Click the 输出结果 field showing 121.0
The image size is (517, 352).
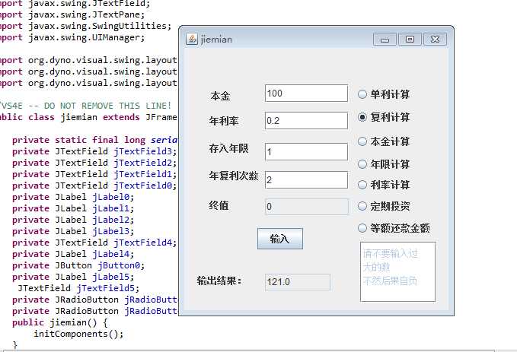[x=298, y=282]
